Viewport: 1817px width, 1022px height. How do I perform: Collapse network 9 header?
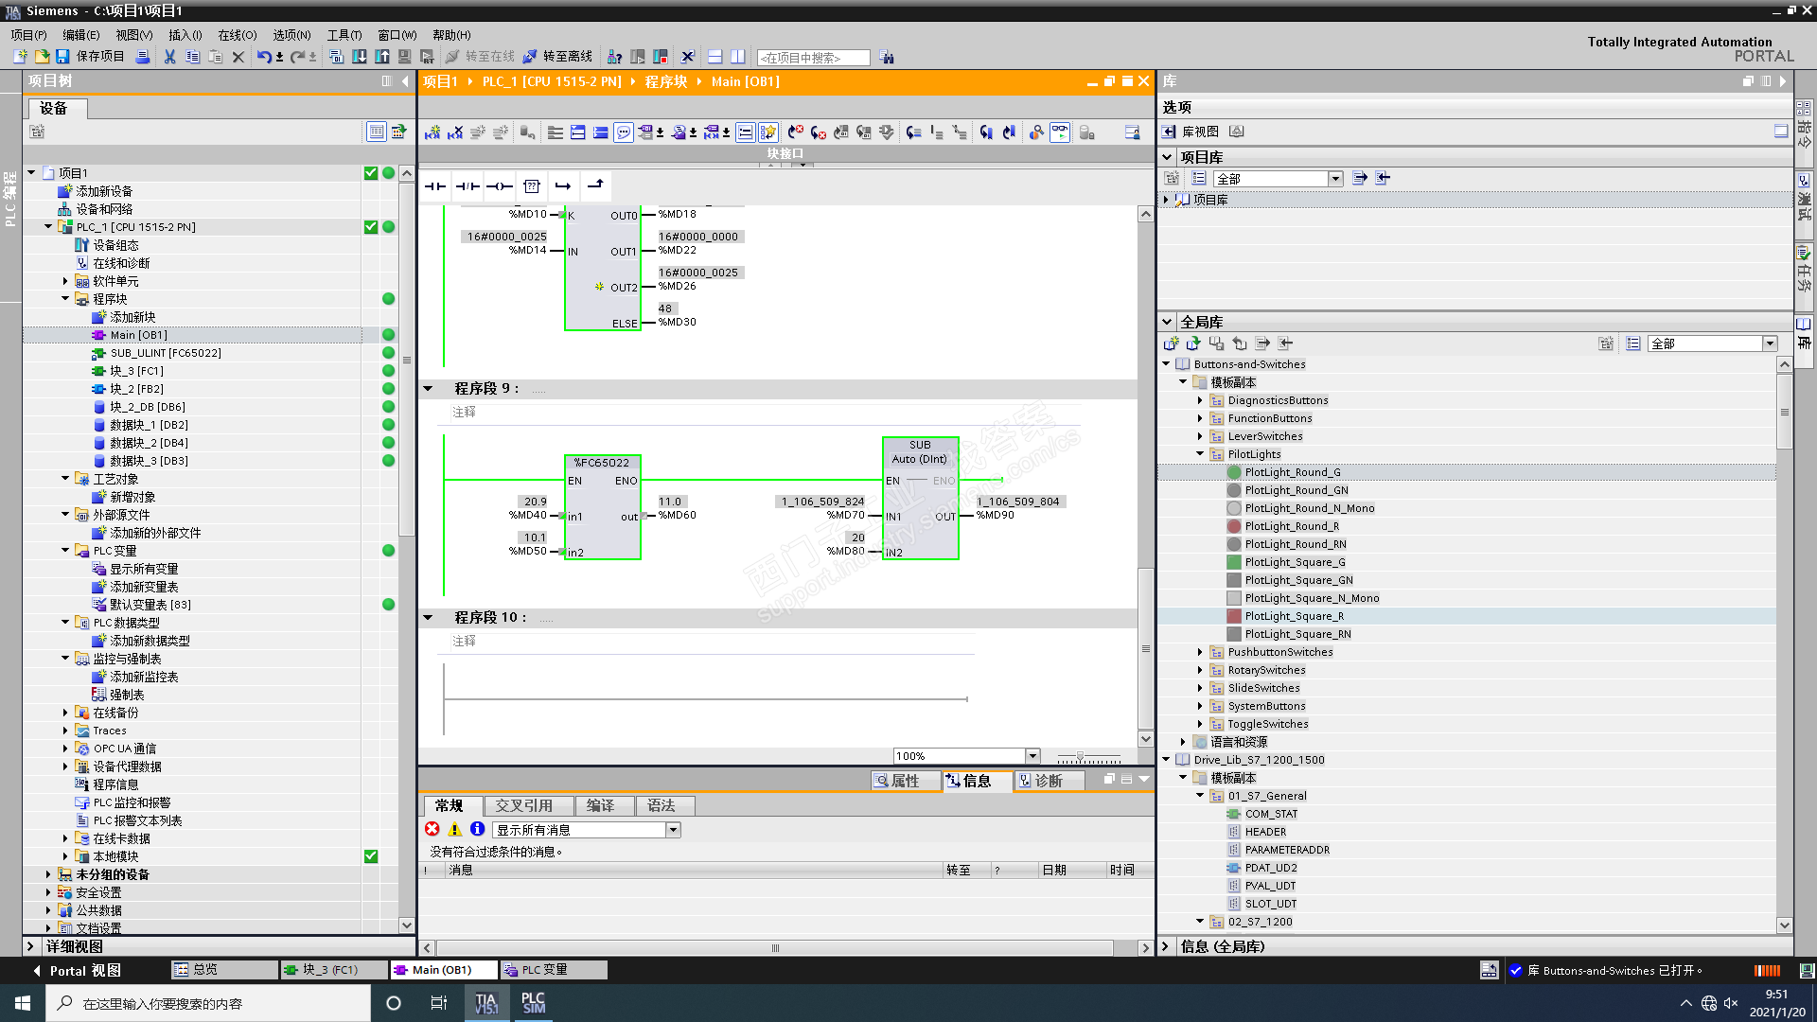428,389
